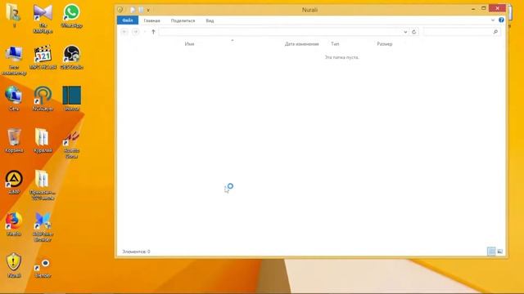Open recent locations dropdown next to forward arrow
Viewport: 524px width, 294px height.
coord(145,32)
